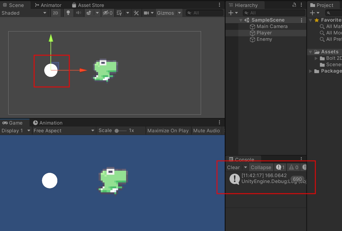Toggle Mute Audio in Game view
This screenshot has height=231, width=342.
pyautogui.click(x=207, y=130)
